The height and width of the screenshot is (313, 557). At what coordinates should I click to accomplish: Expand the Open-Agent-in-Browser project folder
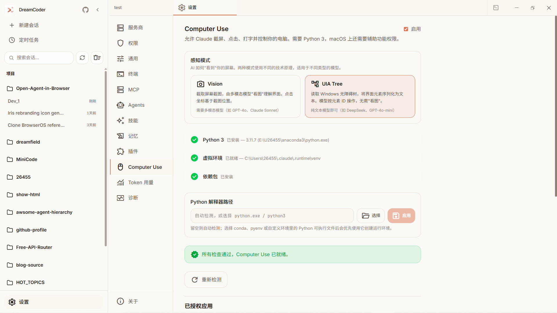tap(52, 88)
